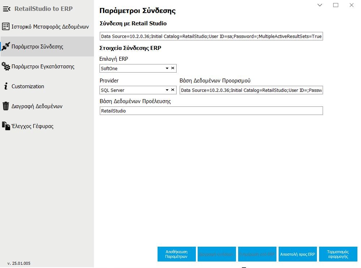Click the info icon beside Customization
361x268 pixels.
point(5,86)
